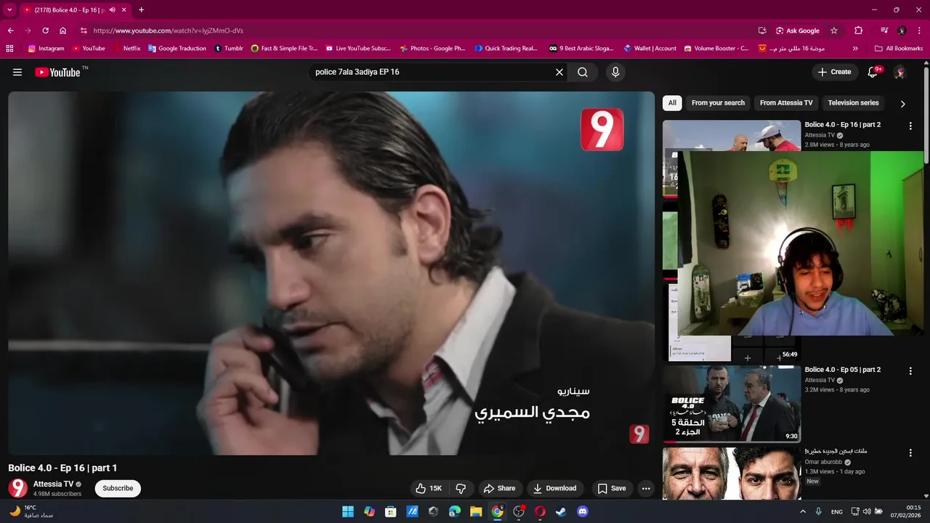The image size is (930, 523).
Task: Switch ENG keyboard language
Action: pyautogui.click(x=837, y=511)
